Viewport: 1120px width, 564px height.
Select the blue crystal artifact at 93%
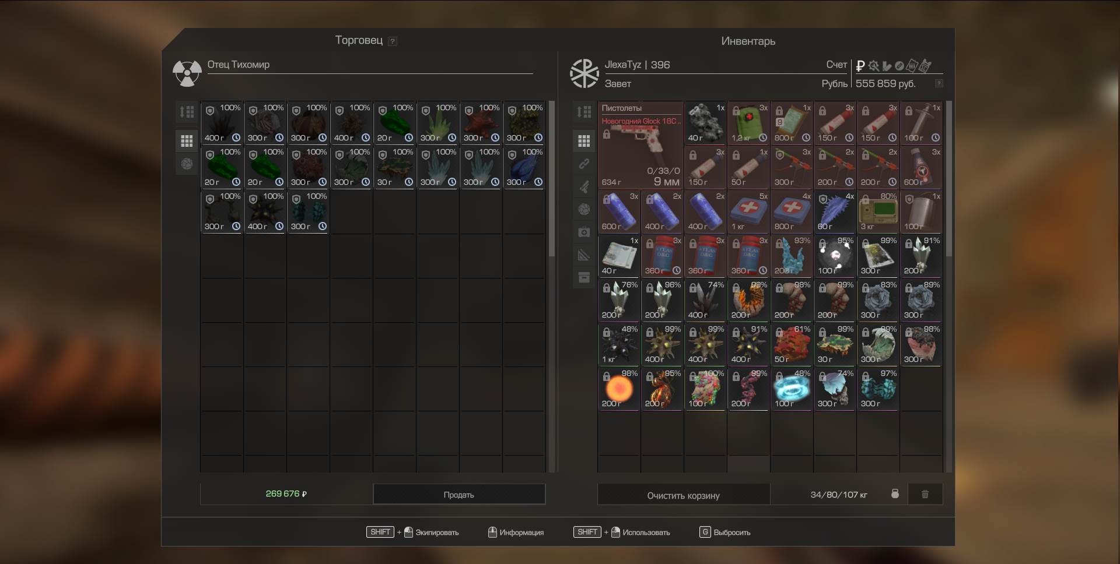point(792,256)
